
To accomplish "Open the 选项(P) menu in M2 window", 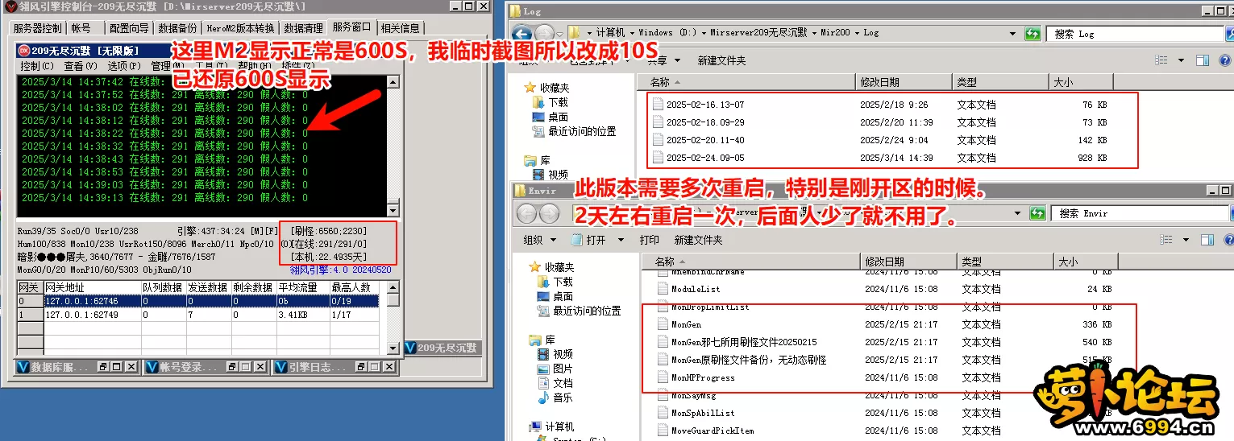I will 123,66.
